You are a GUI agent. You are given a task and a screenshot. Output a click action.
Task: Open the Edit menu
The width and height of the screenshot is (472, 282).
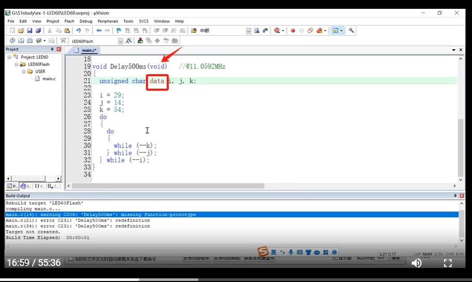(x=23, y=21)
